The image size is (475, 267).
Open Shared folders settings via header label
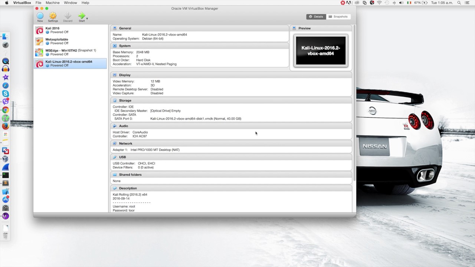click(130, 175)
